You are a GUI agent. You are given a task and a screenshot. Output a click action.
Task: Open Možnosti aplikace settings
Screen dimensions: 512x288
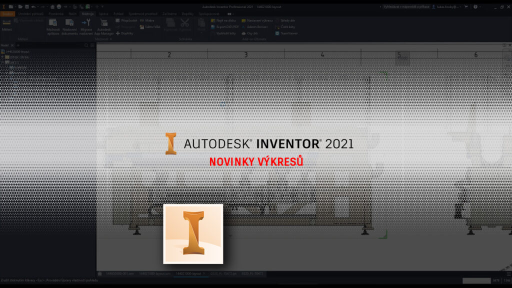tap(53, 27)
